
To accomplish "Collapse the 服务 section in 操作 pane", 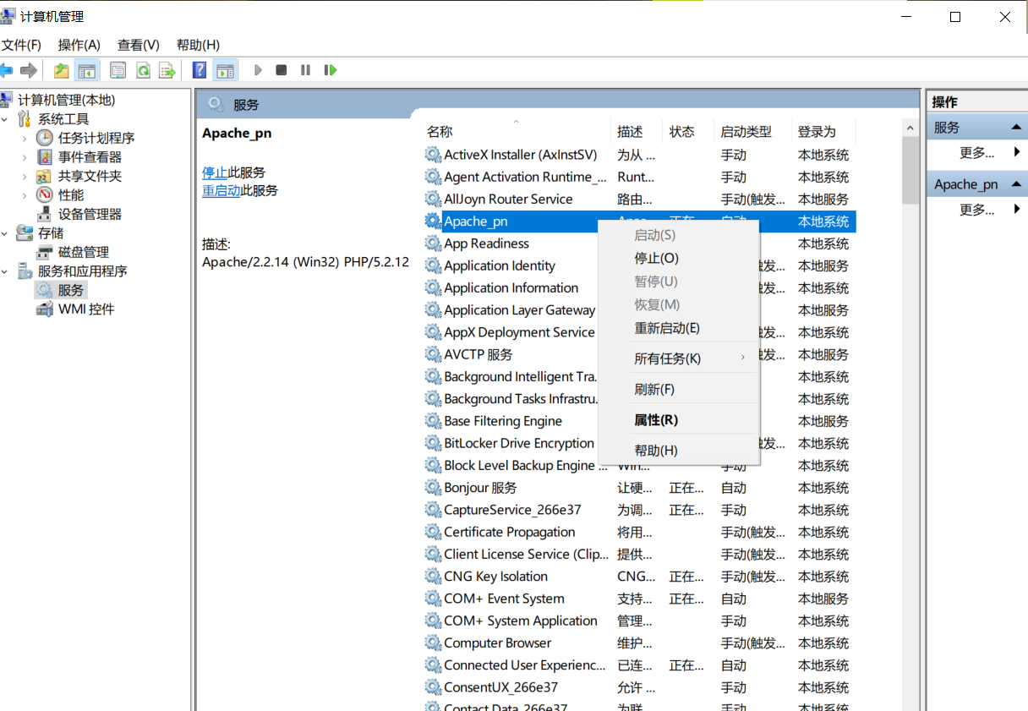I will click(x=1017, y=128).
